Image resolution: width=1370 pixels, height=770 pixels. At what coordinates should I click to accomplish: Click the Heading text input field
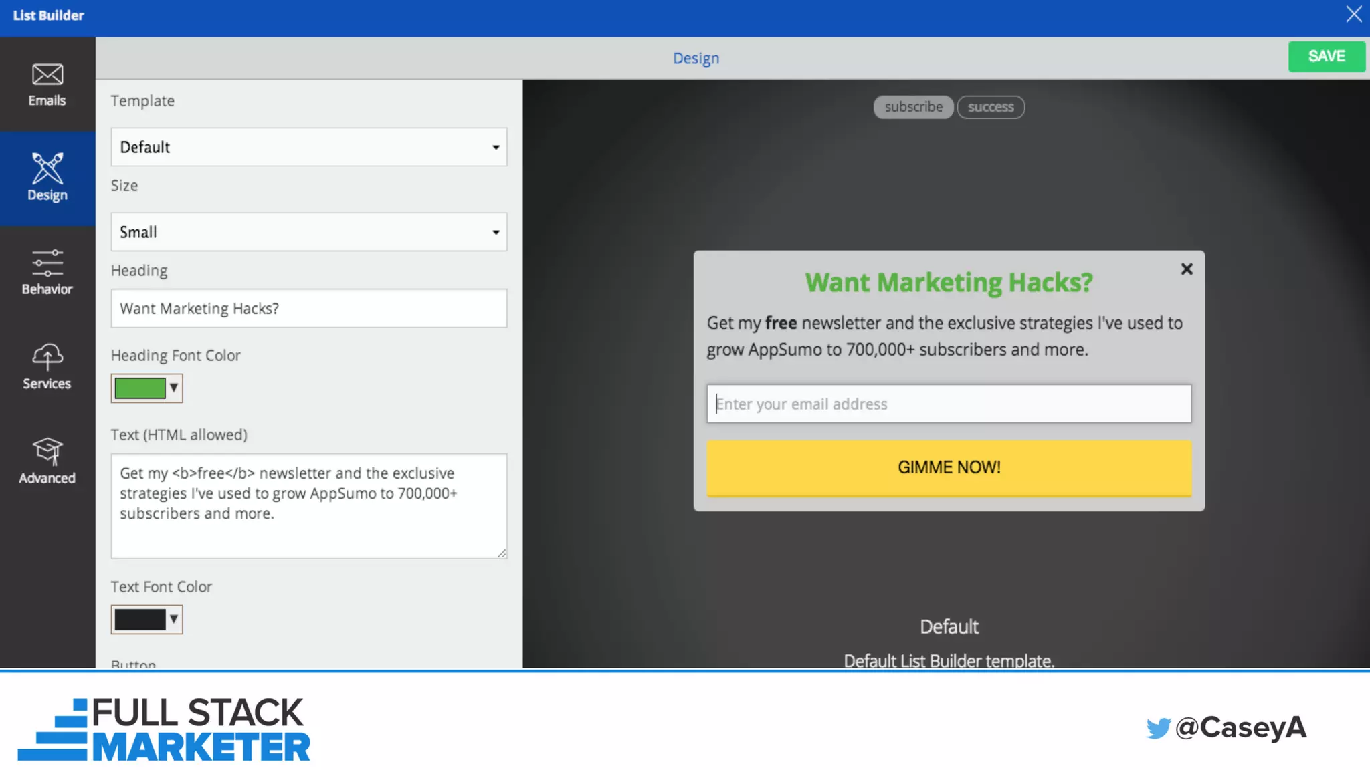coord(308,308)
